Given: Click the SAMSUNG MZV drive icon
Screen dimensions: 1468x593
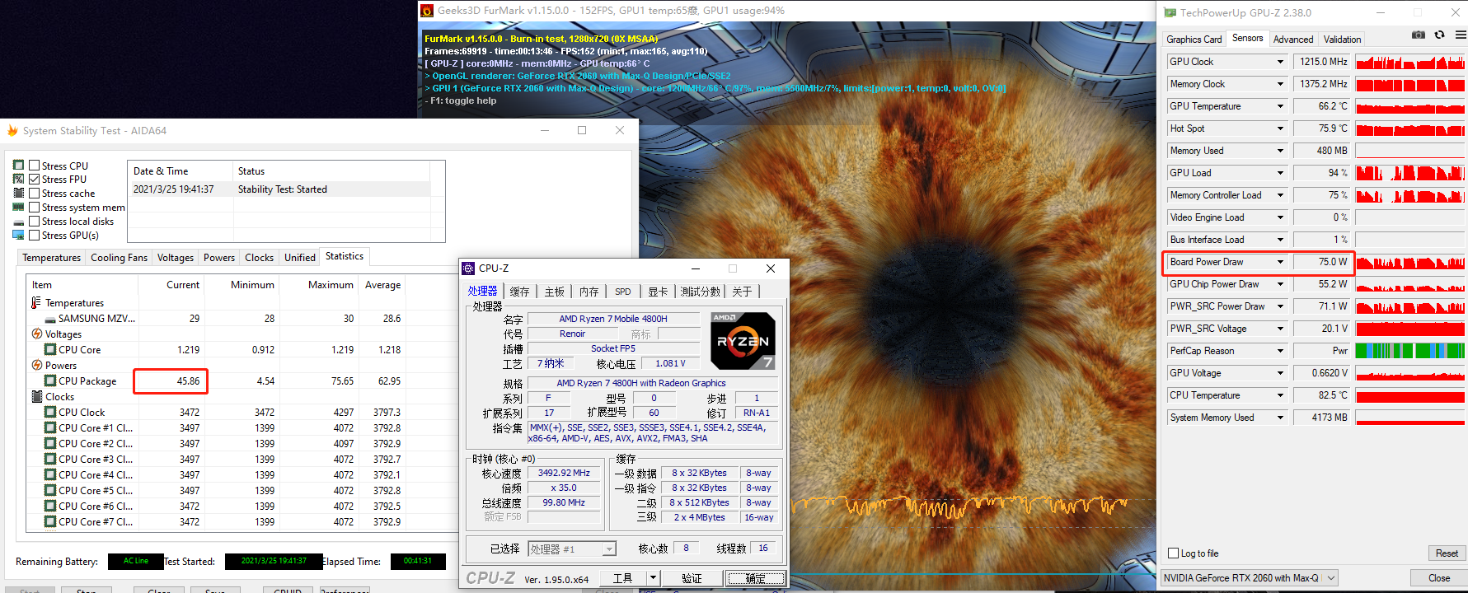Looking at the screenshot, I should click(x=50, y=319).
